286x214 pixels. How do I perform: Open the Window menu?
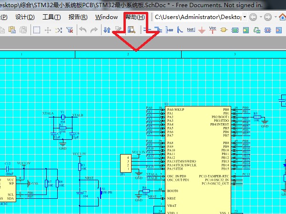click(x=106, y=17)
